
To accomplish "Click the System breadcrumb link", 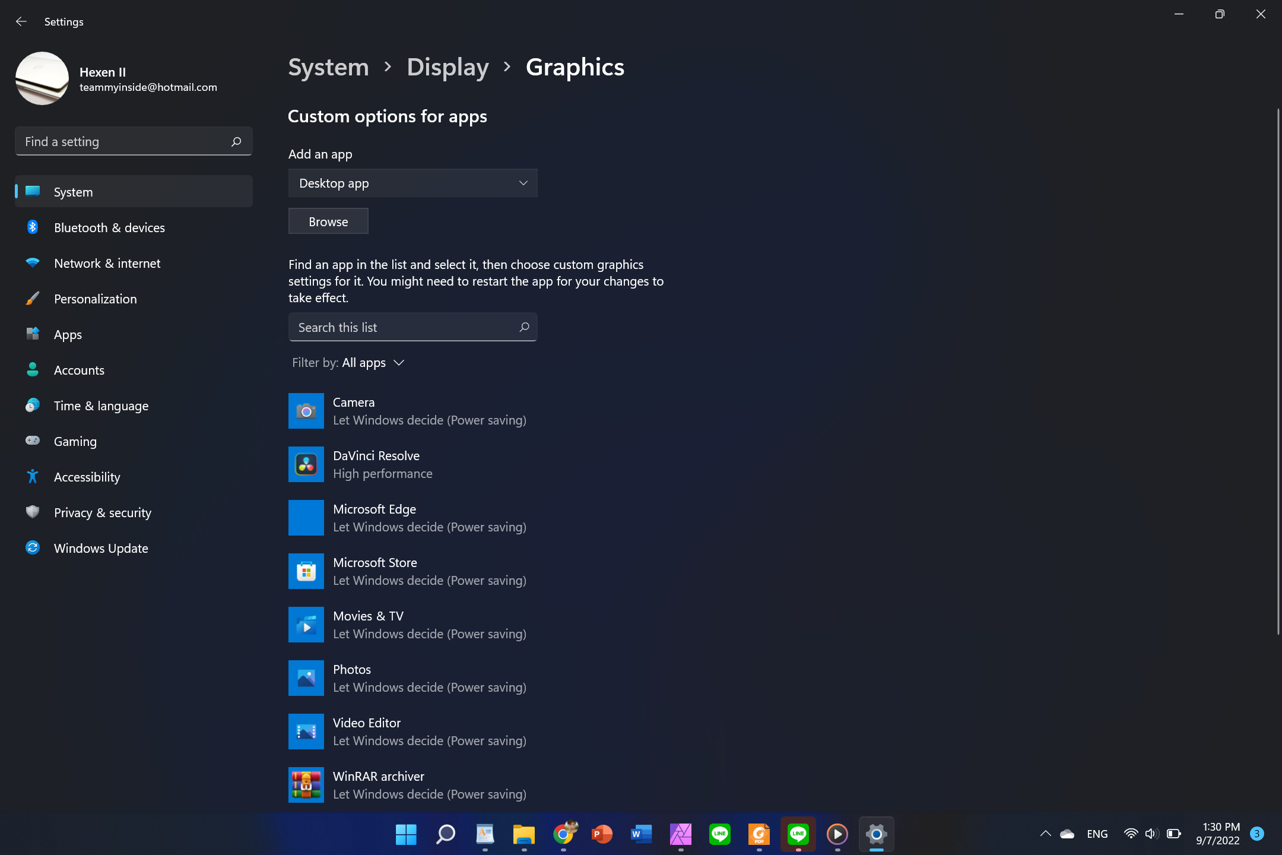I will click(x=328, y=67).
